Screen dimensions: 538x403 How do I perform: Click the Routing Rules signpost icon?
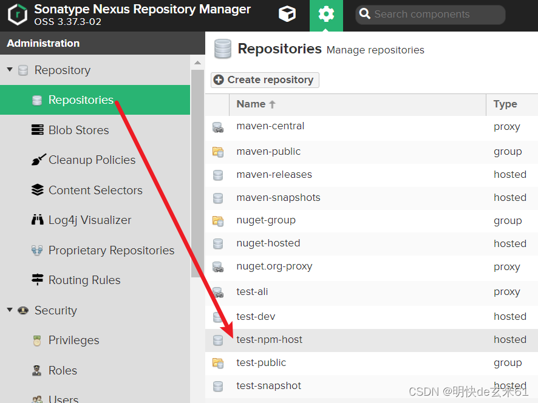coord(38,280)
